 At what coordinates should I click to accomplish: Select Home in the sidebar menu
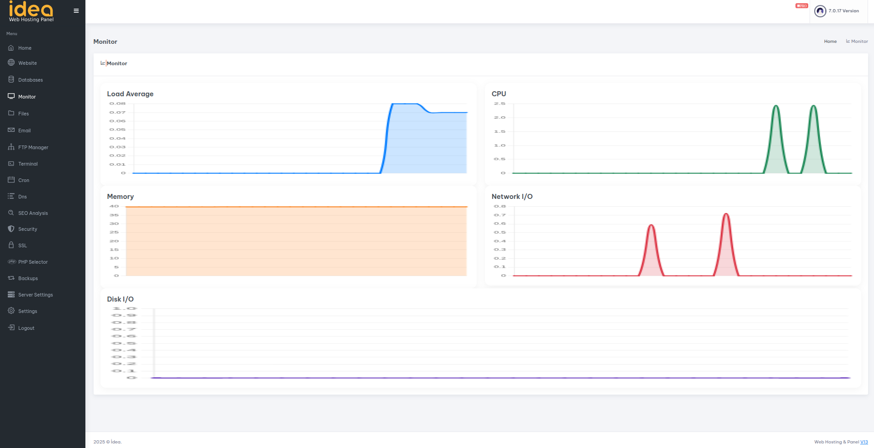[24, 47]
